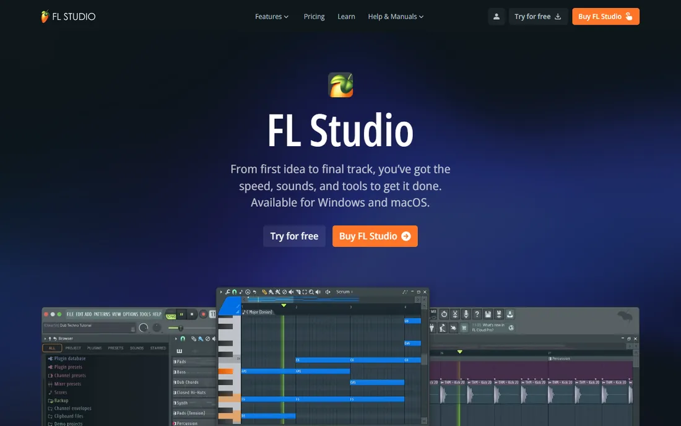
Task: Click the floppy disk save icon
Action: 488,314
